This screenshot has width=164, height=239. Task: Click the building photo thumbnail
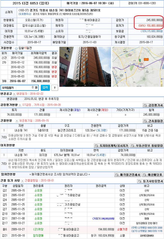(x=85, y=67)
